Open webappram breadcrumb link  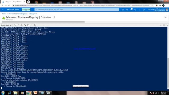point(33,14)
